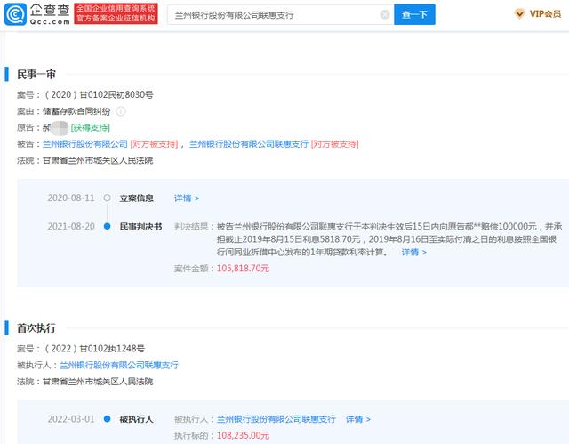This screenshot has width=569, height=444.
Task: Select the 2020-08-11 timeline marker
Action: point(107,198)
